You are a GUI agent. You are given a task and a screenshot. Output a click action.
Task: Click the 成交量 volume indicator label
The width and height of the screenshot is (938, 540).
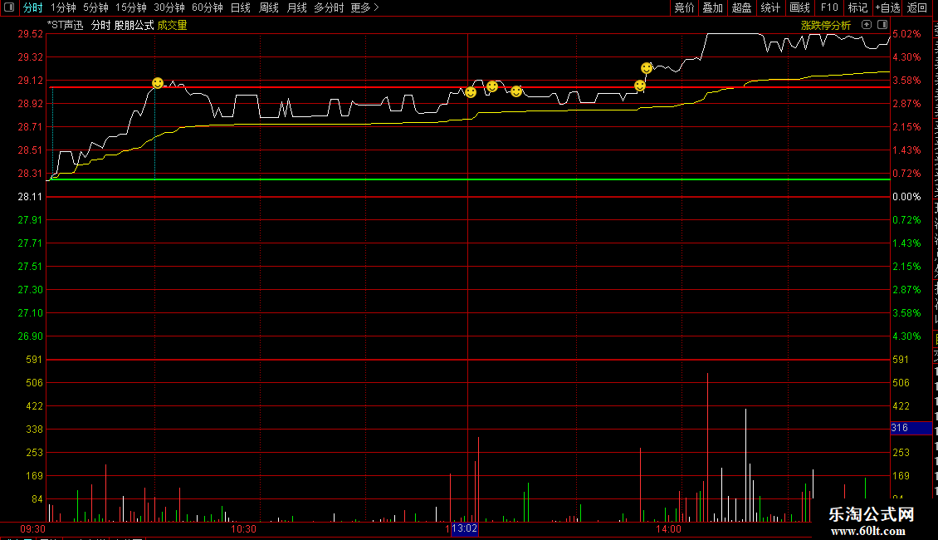point(173,25)
